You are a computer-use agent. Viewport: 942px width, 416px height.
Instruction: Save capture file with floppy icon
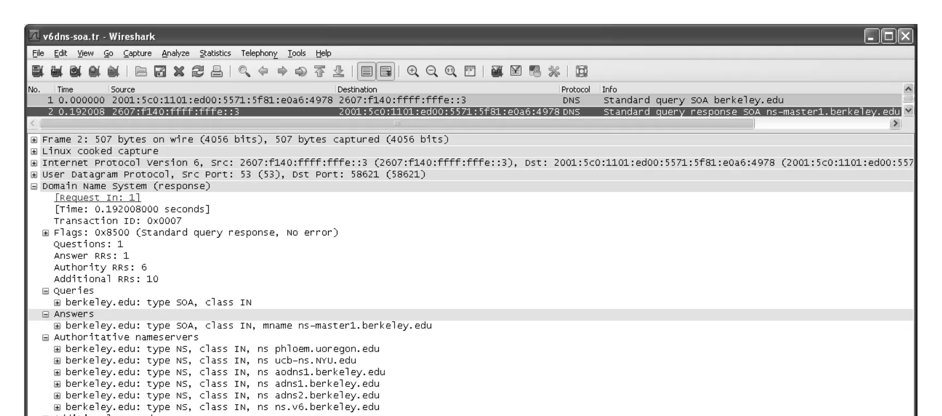pos(160,71)
